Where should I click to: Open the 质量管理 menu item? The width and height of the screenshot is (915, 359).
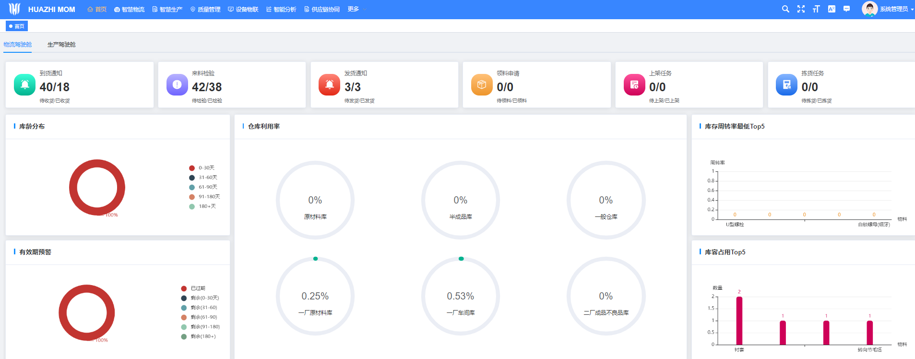pyautogui.click(x=205, y=10)
